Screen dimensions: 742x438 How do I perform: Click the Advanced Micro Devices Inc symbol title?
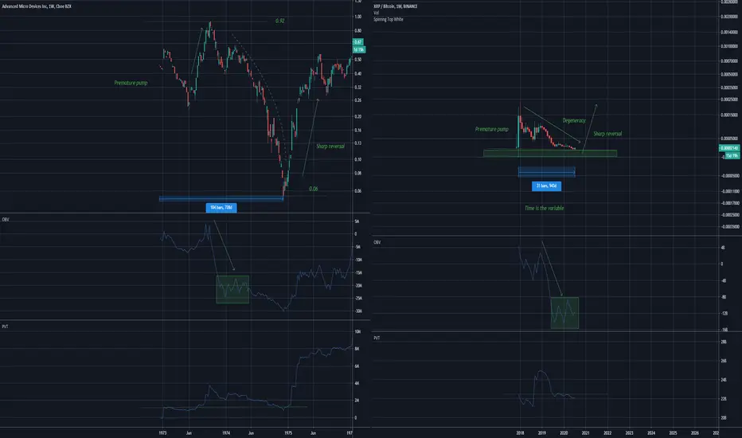click(37, 6)
